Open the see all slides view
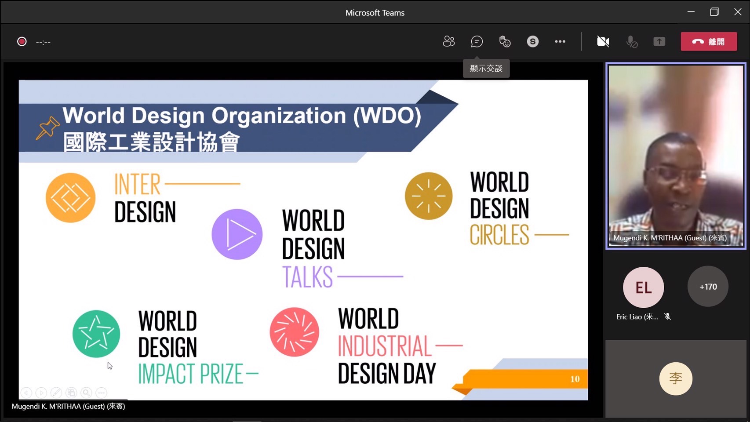The width and height of the screenshot is (750, 422). [x=71, y=393]
